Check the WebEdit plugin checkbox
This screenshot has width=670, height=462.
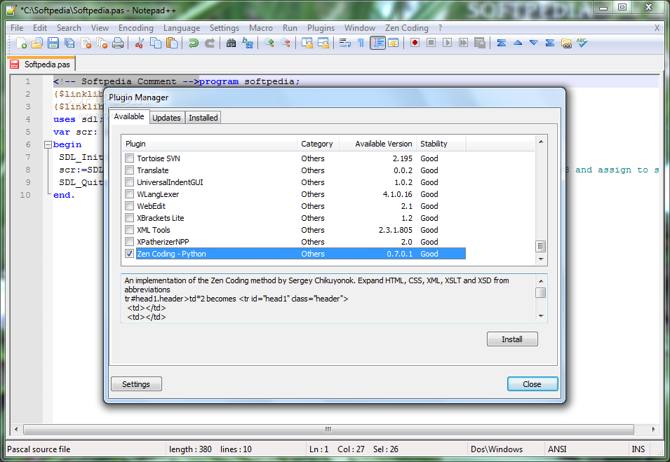[x=130, y=206]
